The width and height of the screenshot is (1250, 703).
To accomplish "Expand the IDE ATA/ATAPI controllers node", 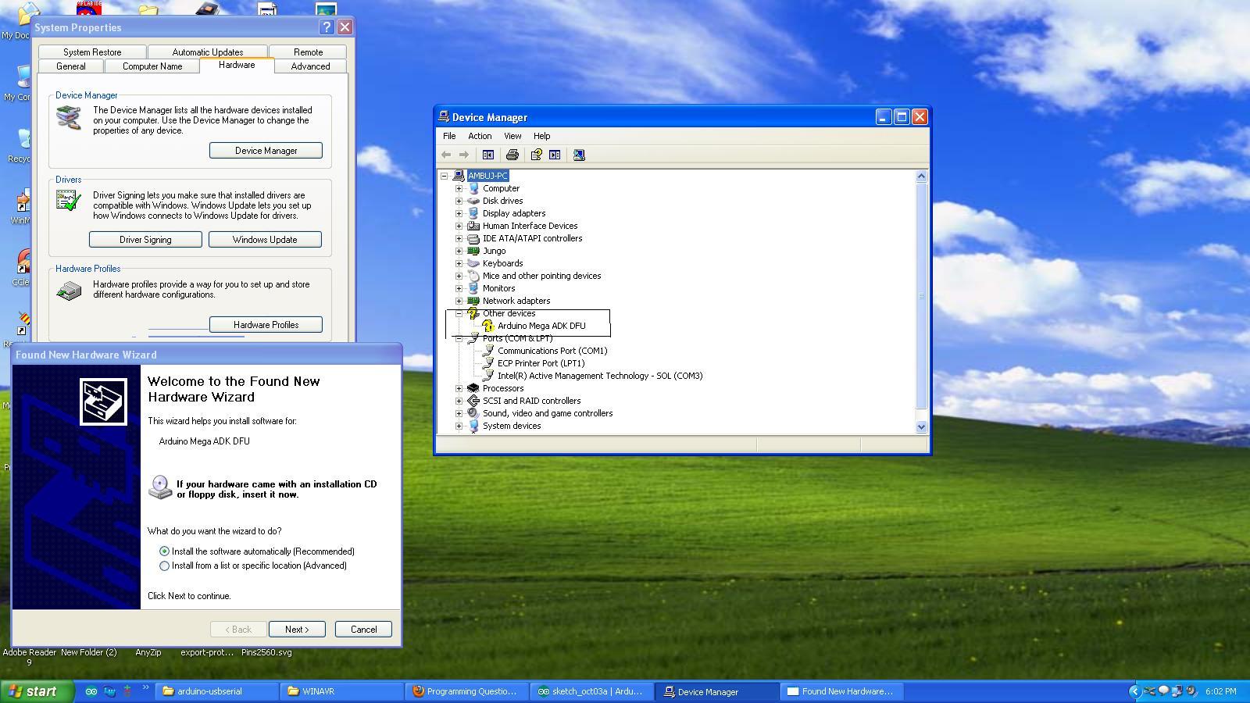I will pyautogui.click(x=459, y=238).
